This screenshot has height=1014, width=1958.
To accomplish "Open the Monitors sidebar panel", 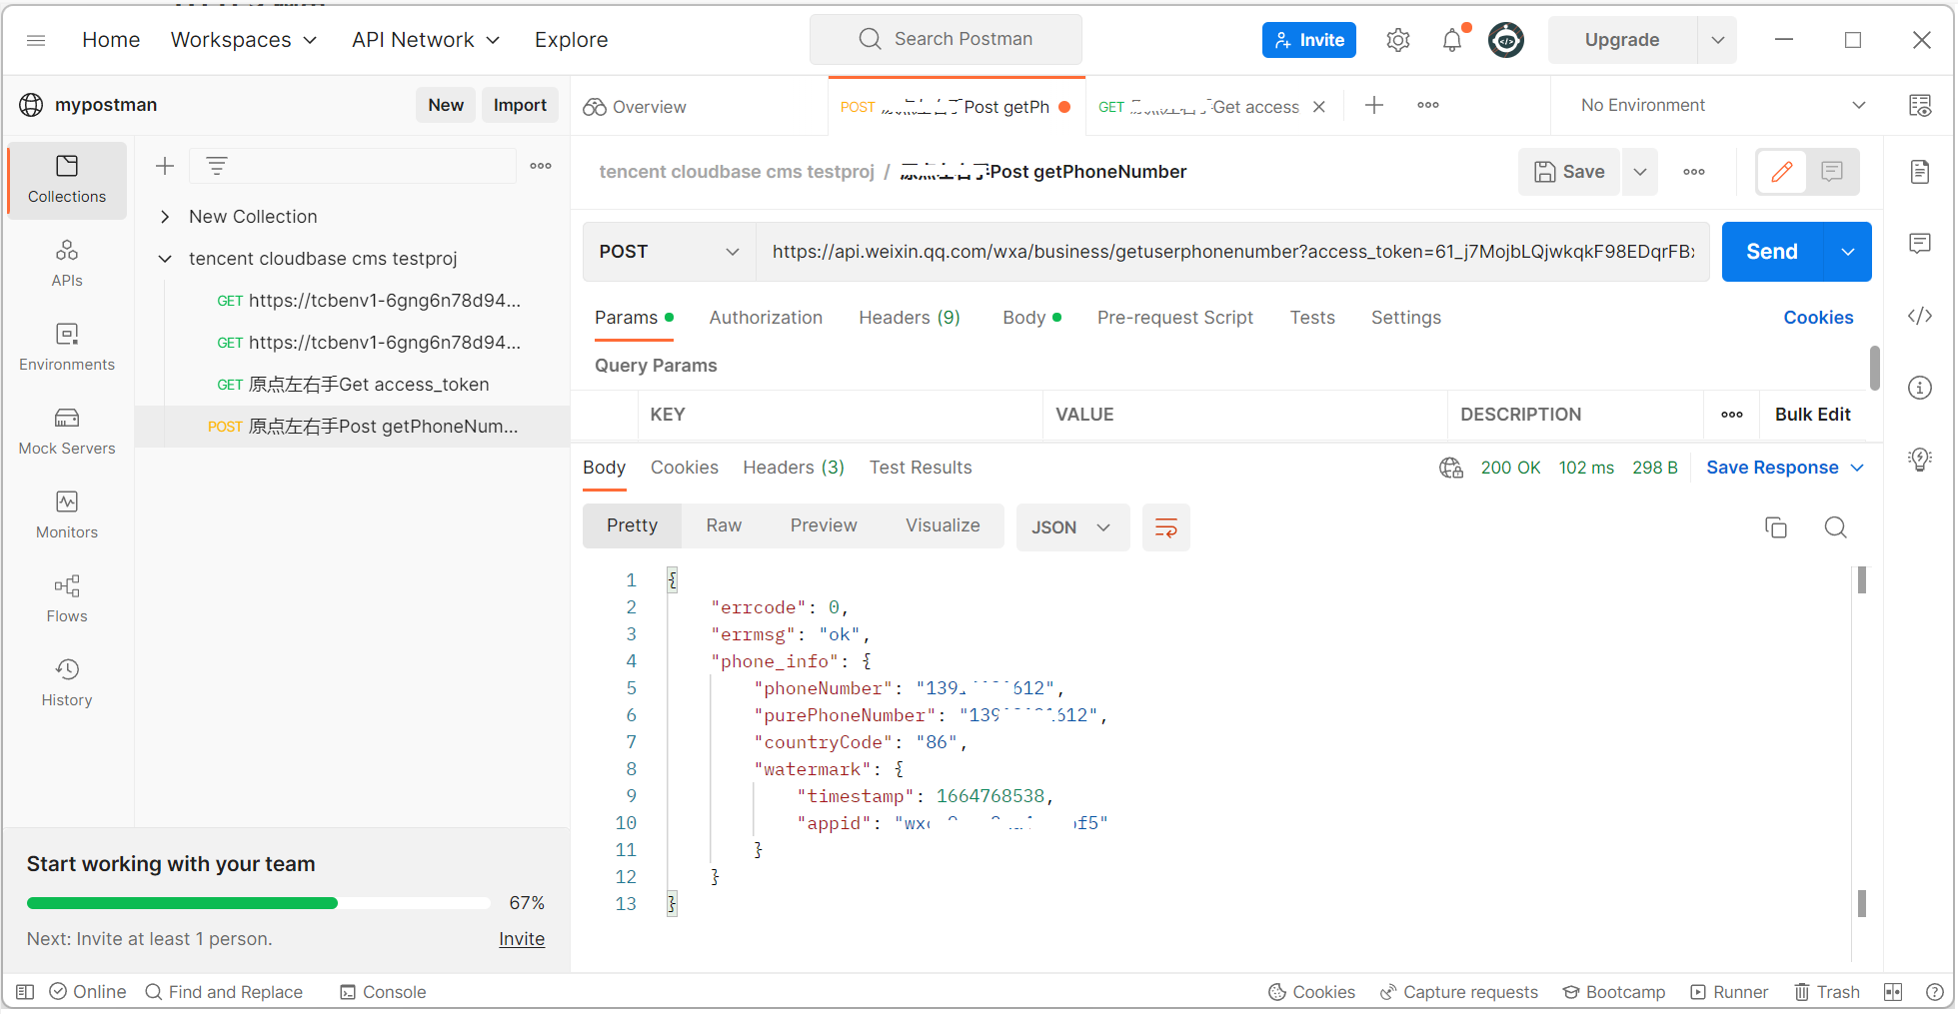I will pos(67,515).
